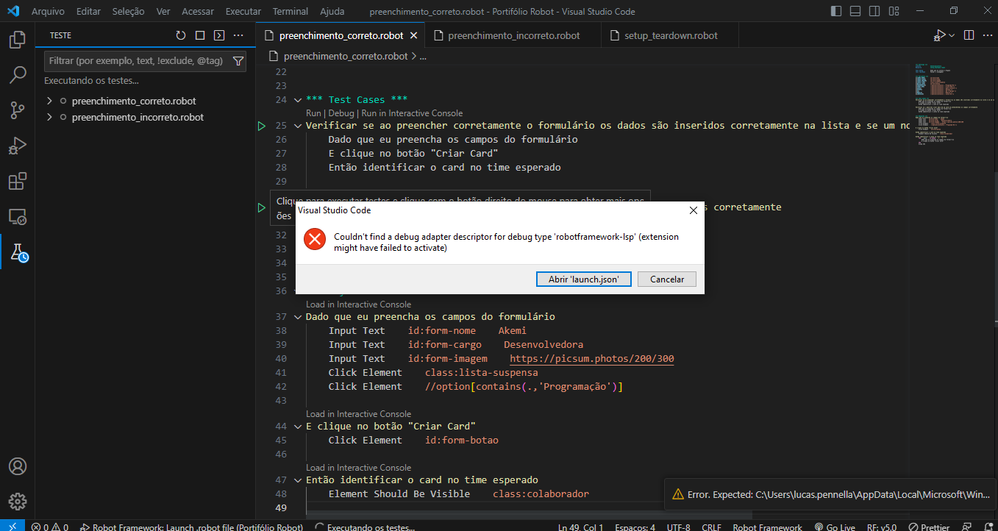Open the Run and Debug view
This screenshot has height=531, width=998.
pyautogui.click(x=18, y=146)
